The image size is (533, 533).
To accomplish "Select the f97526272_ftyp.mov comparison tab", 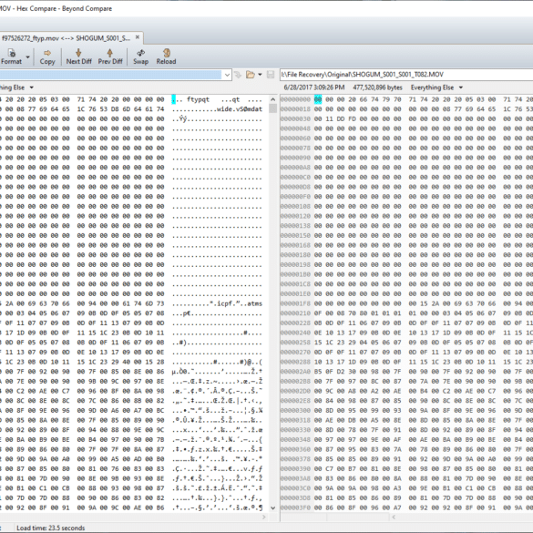I will 66,38.
